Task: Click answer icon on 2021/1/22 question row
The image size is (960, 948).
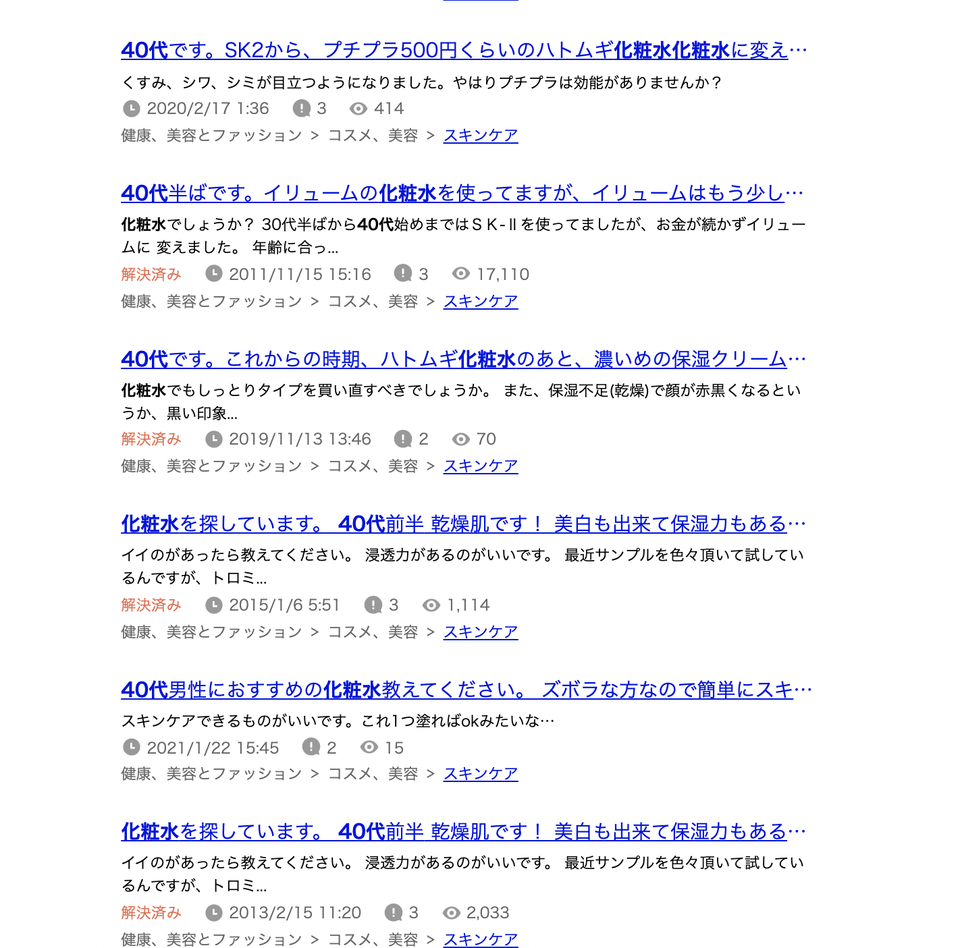Action: (311, 748)
